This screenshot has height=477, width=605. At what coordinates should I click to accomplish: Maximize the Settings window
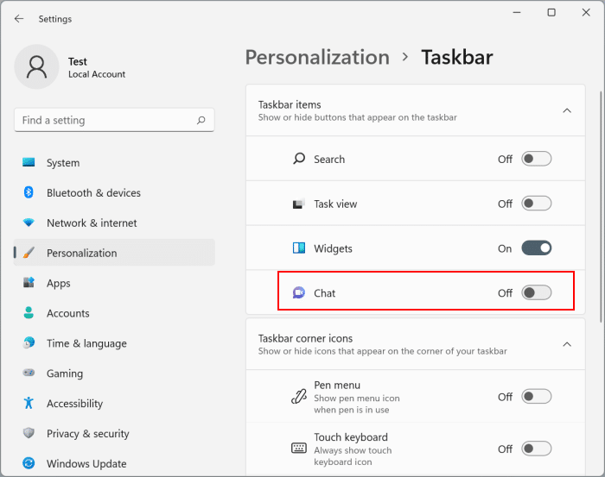[x=551, y=12]
